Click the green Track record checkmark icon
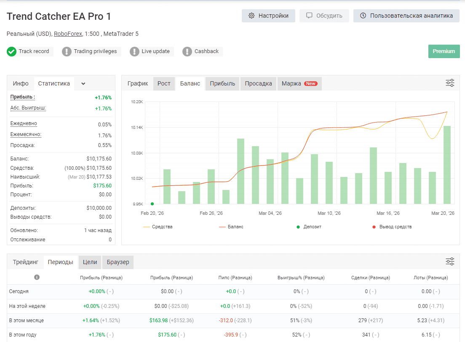Viewport: 465px width, 342px height. [11, 52]
